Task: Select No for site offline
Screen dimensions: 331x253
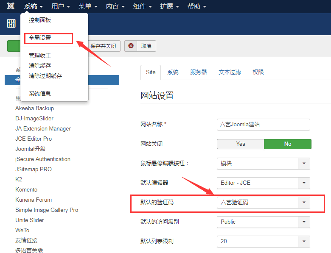Action: click(x=288, y=144)
